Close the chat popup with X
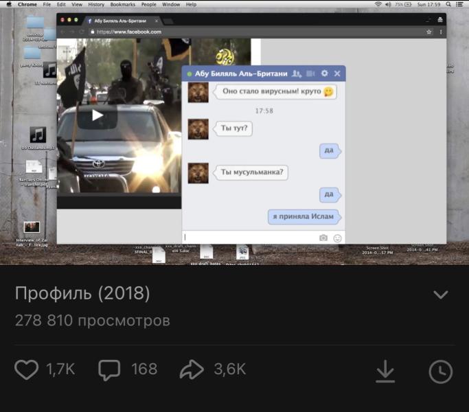This screenshot has height=412, width=469. 337,73
